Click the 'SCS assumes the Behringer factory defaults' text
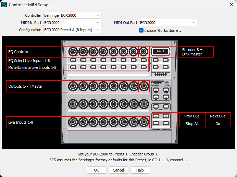The height and width of the screenshot is (177, 237). [118, 160]
